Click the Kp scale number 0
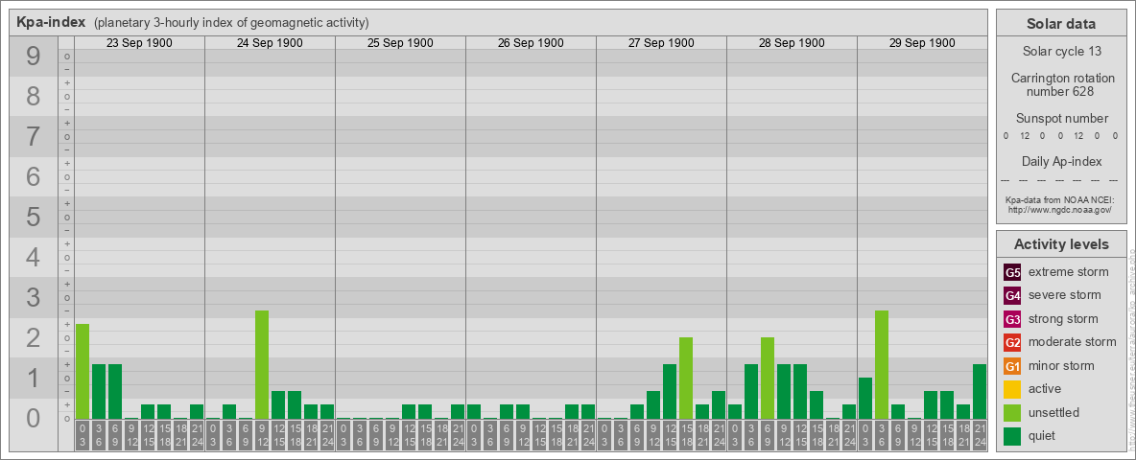This screenshot has height=460, width=1136. point(33,418)
